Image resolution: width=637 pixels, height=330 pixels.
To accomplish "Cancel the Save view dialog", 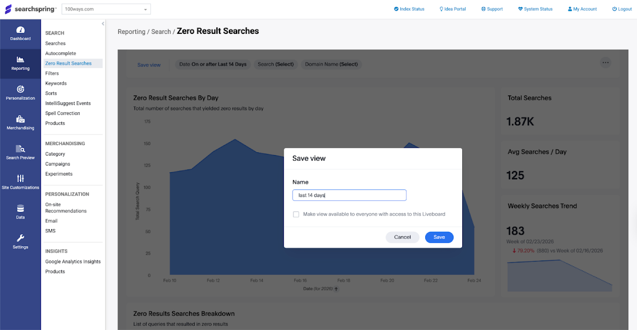I will click(x=402, y=237).
